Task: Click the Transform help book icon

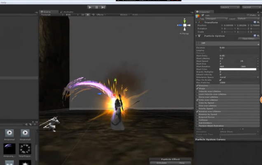Action: click(255, 22)
